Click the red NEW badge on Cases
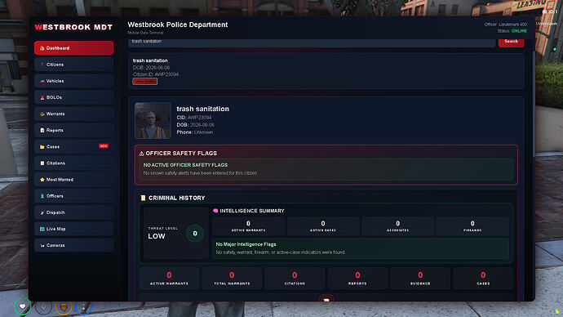This screenshot has height=317, width=563. pos(104,146)
